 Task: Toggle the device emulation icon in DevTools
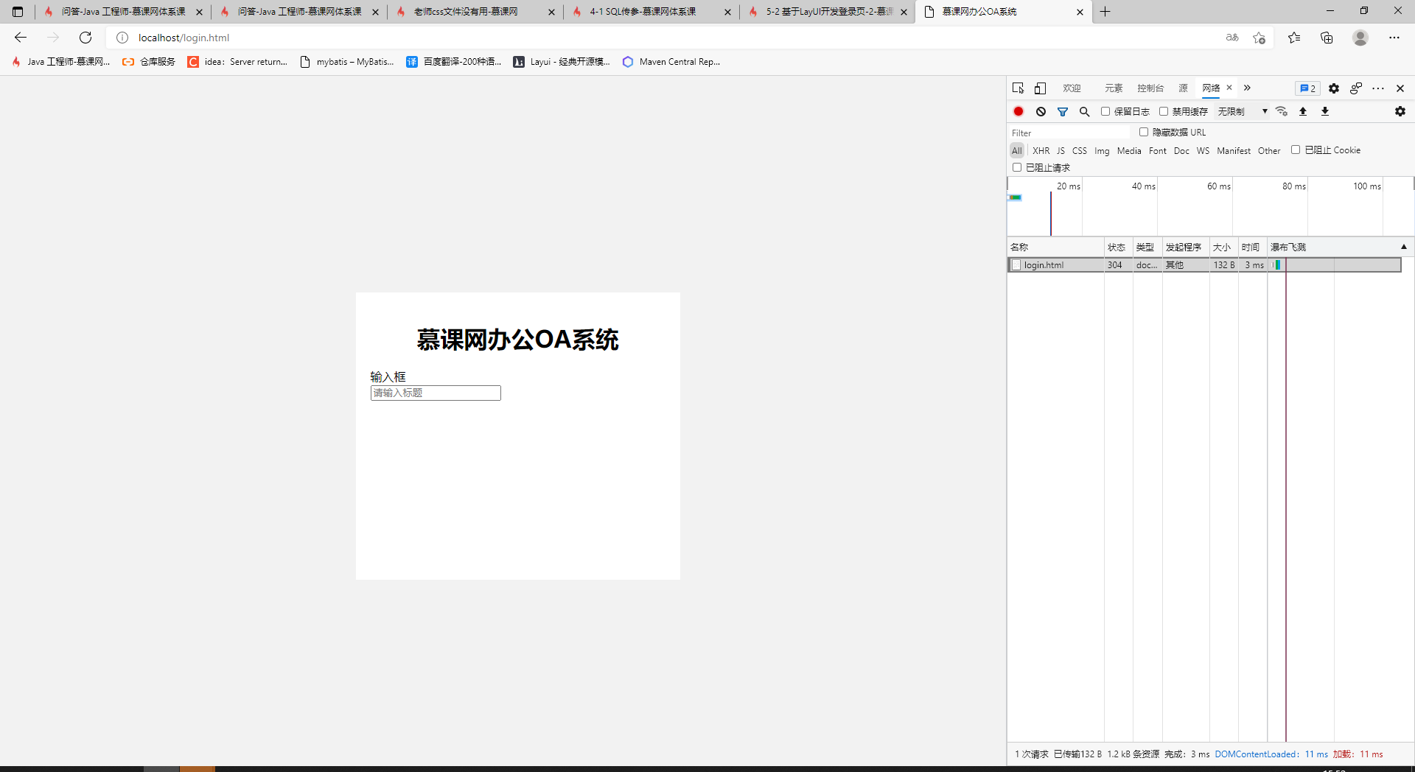click(x=1040, y=88)
